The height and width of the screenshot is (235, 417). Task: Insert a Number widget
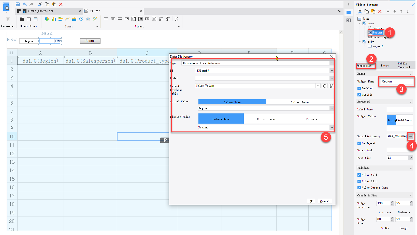click(147, 19)
